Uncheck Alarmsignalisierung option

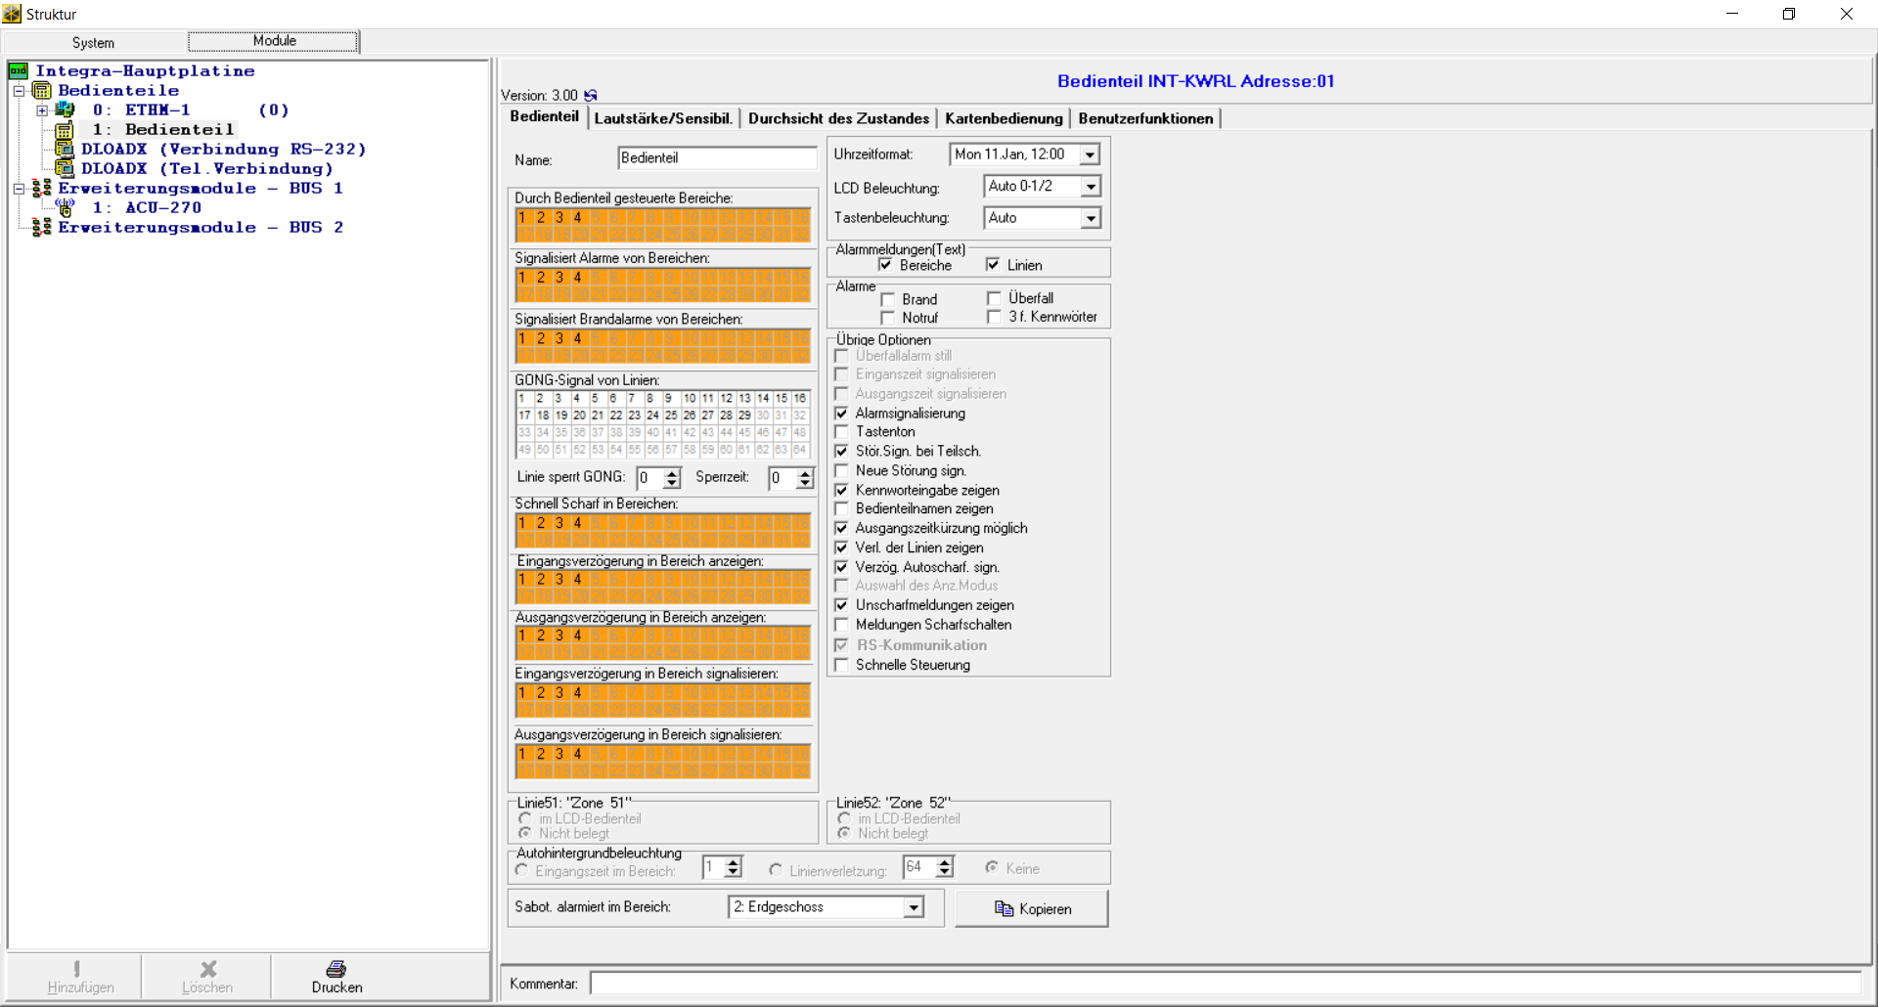click(841, 414)
